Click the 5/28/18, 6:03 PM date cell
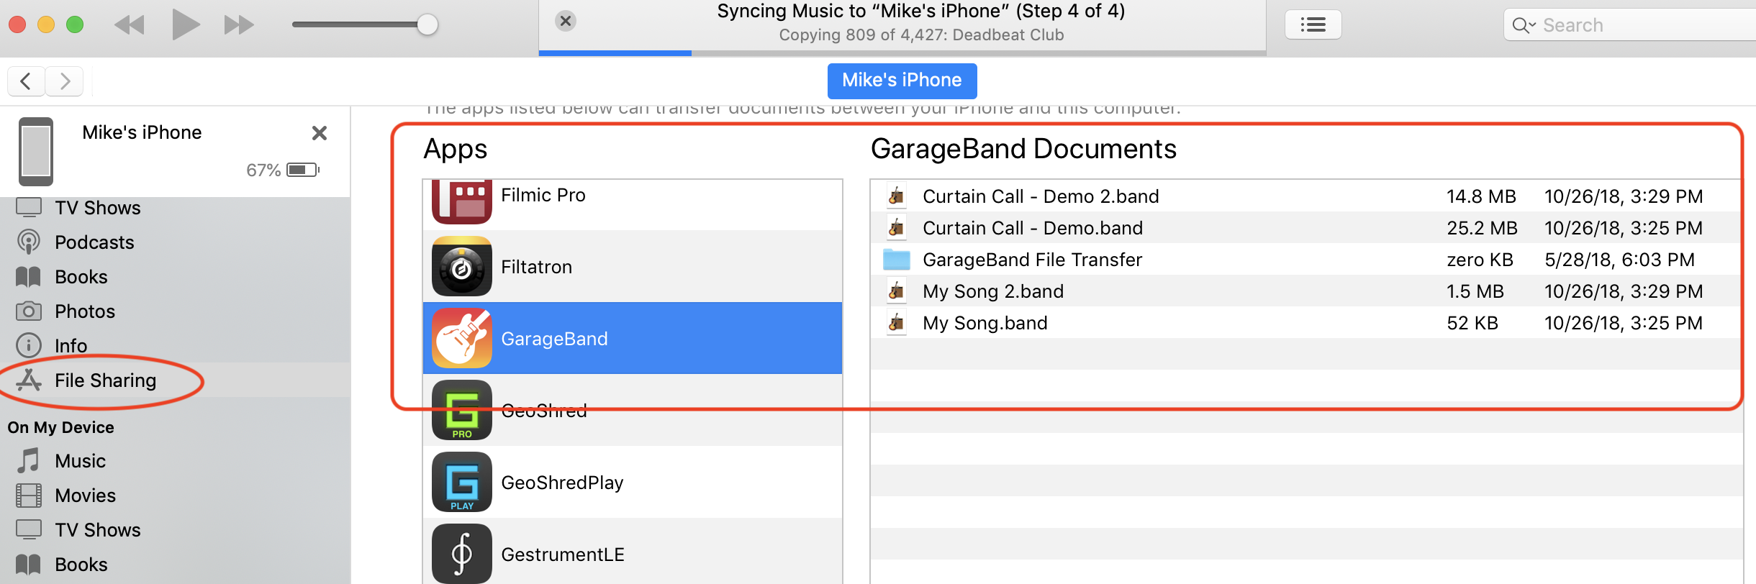Image resolution: width=1756 pixels, height=584 pixels. [x=1619, y=260]
